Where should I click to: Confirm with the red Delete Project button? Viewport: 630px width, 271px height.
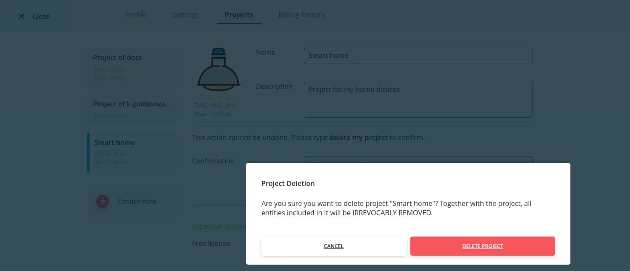tap(482, 246)
